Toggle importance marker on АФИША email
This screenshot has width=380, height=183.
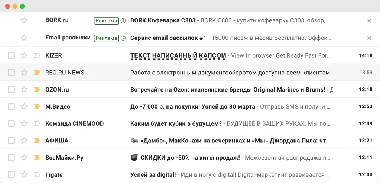[x=37, y=141]
